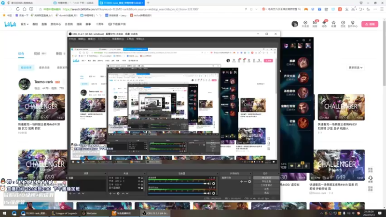Open OBS 帮助 menu
This screenshot has width=386, height=217.
pyautogui.click(x=140, y=39)
